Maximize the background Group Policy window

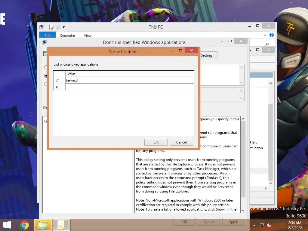tap(258, 50)
